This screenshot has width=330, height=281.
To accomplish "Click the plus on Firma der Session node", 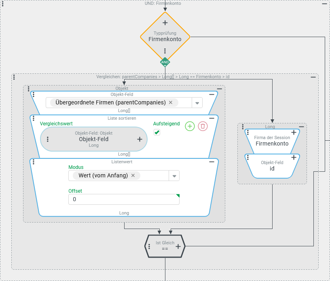I will click(294, 132).
